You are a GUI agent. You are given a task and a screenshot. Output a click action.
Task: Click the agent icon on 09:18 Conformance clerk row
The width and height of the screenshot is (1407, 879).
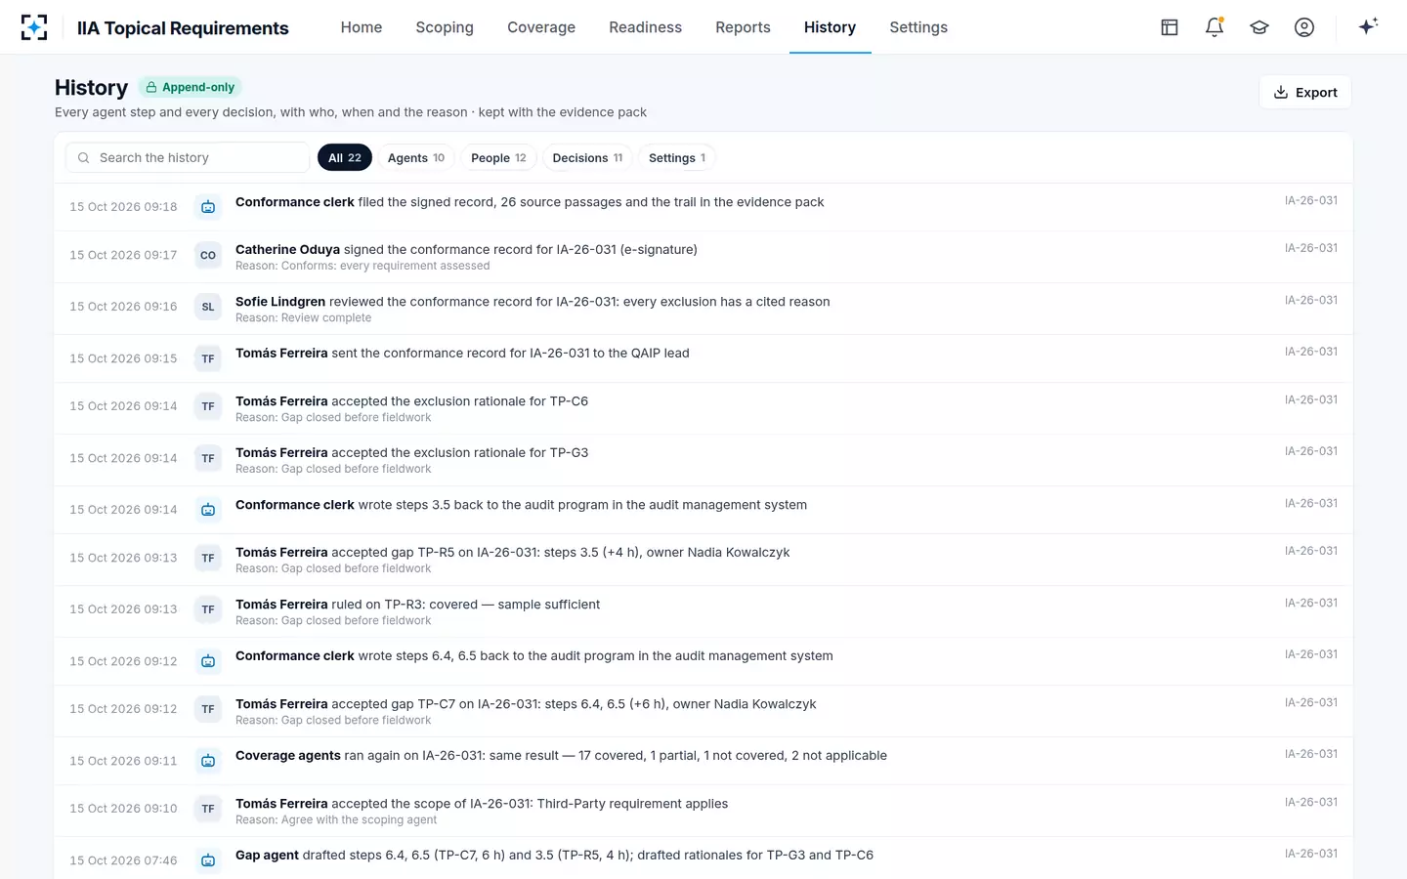pyautogui.click(x=208, y=207)
